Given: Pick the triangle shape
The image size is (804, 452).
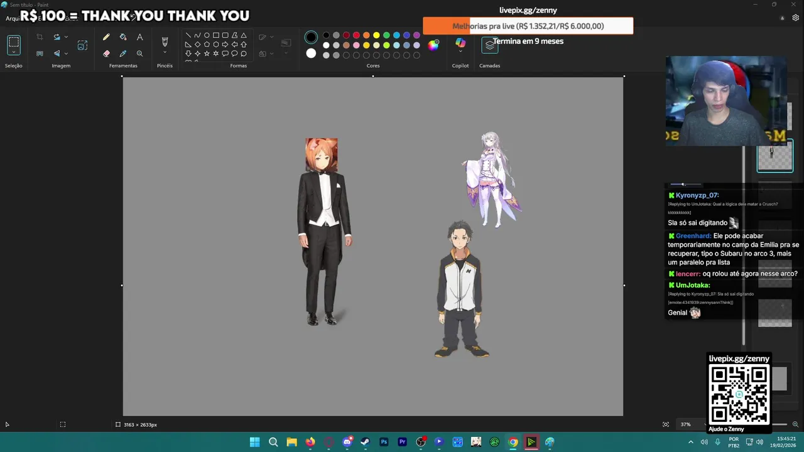Looking at the screenshot, I should 244,36.
